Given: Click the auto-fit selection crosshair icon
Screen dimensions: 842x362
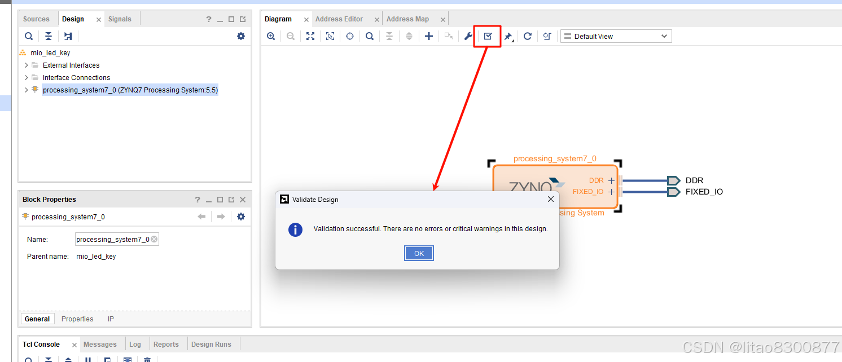Looking at the screenshot, I should [350, 36].
